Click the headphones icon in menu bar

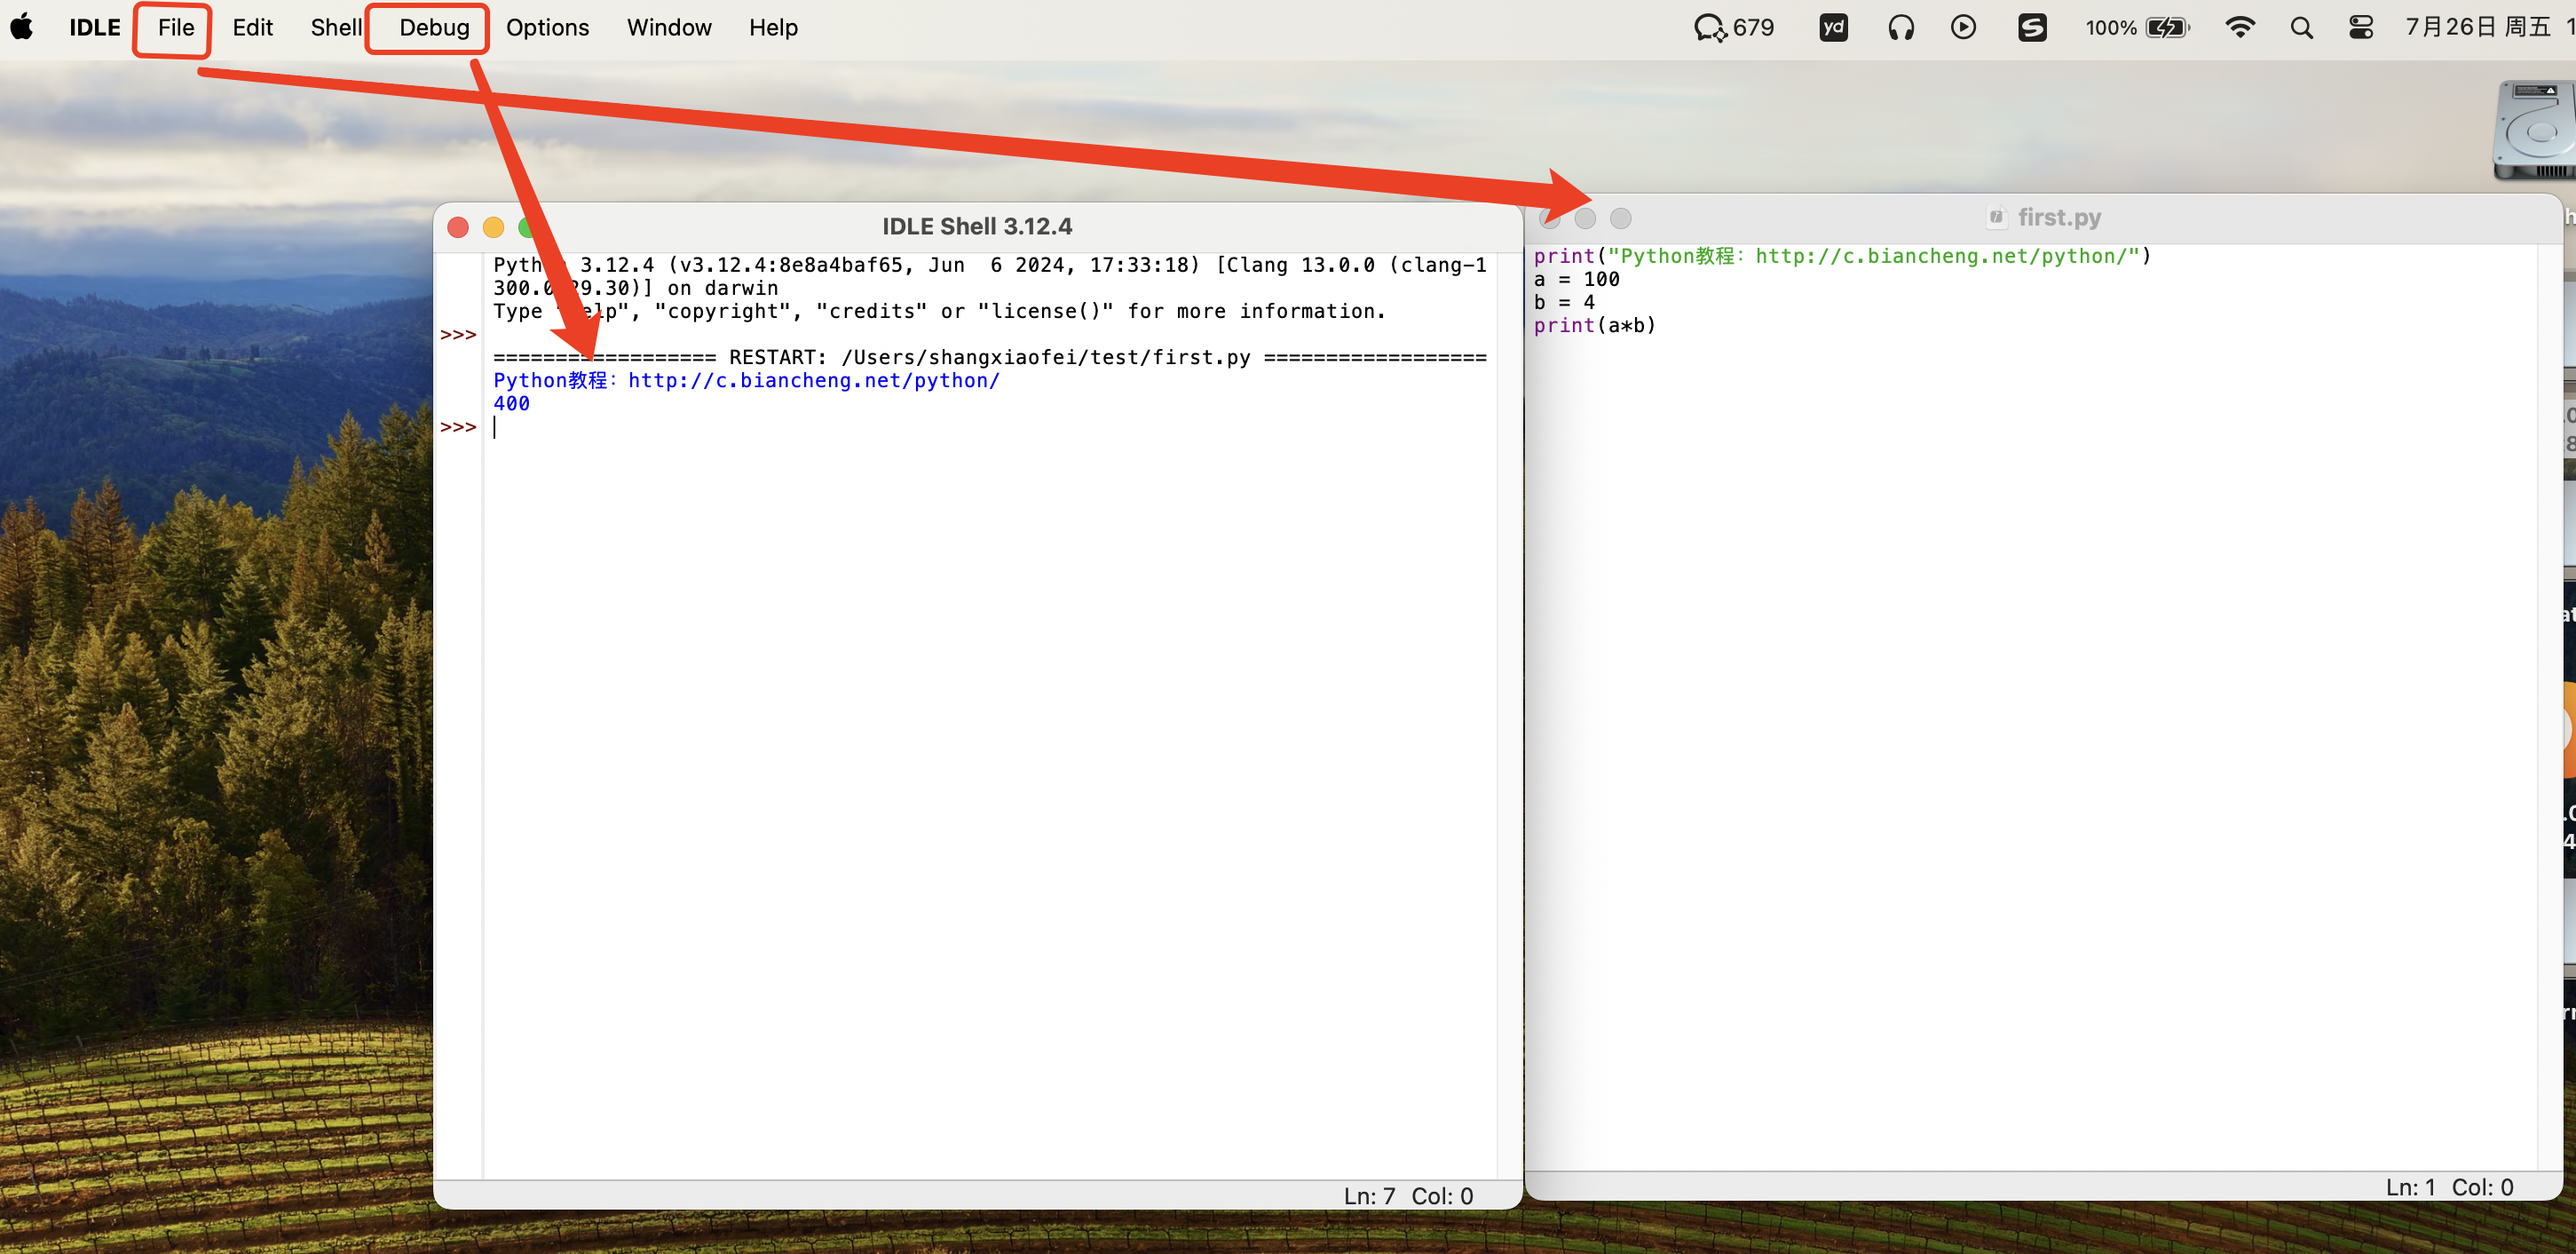point(1900,27)
